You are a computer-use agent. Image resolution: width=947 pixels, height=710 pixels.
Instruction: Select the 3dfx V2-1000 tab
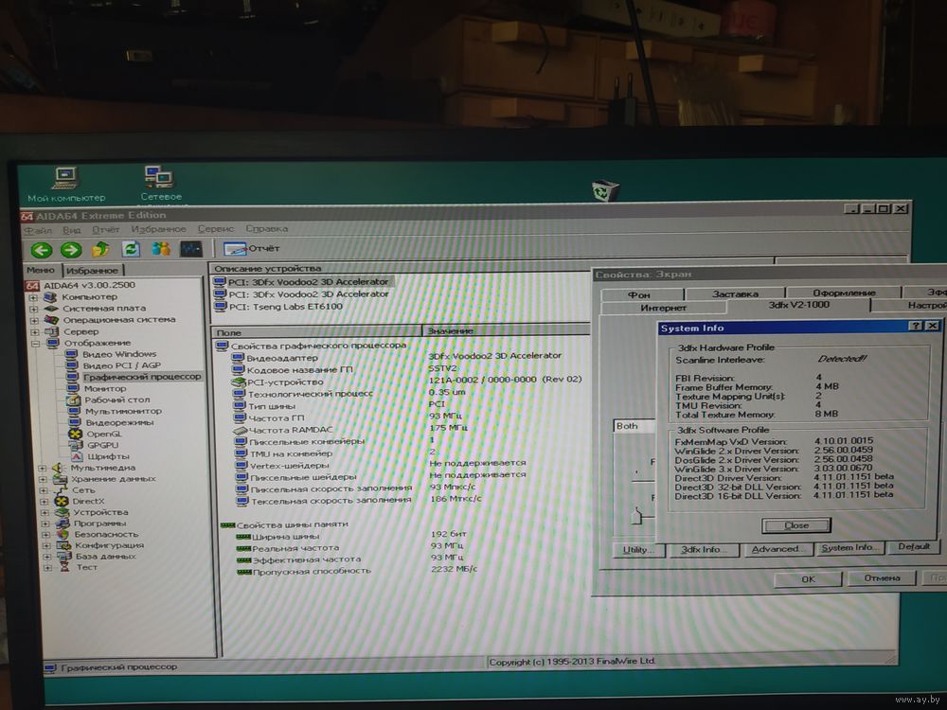(x=798, y=306)
